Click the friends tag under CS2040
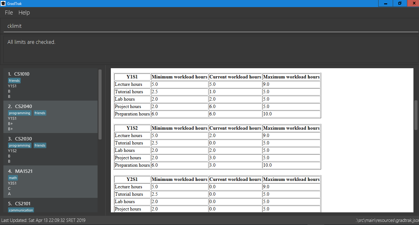This screenshot has height=225, width=419. point(40,113)
